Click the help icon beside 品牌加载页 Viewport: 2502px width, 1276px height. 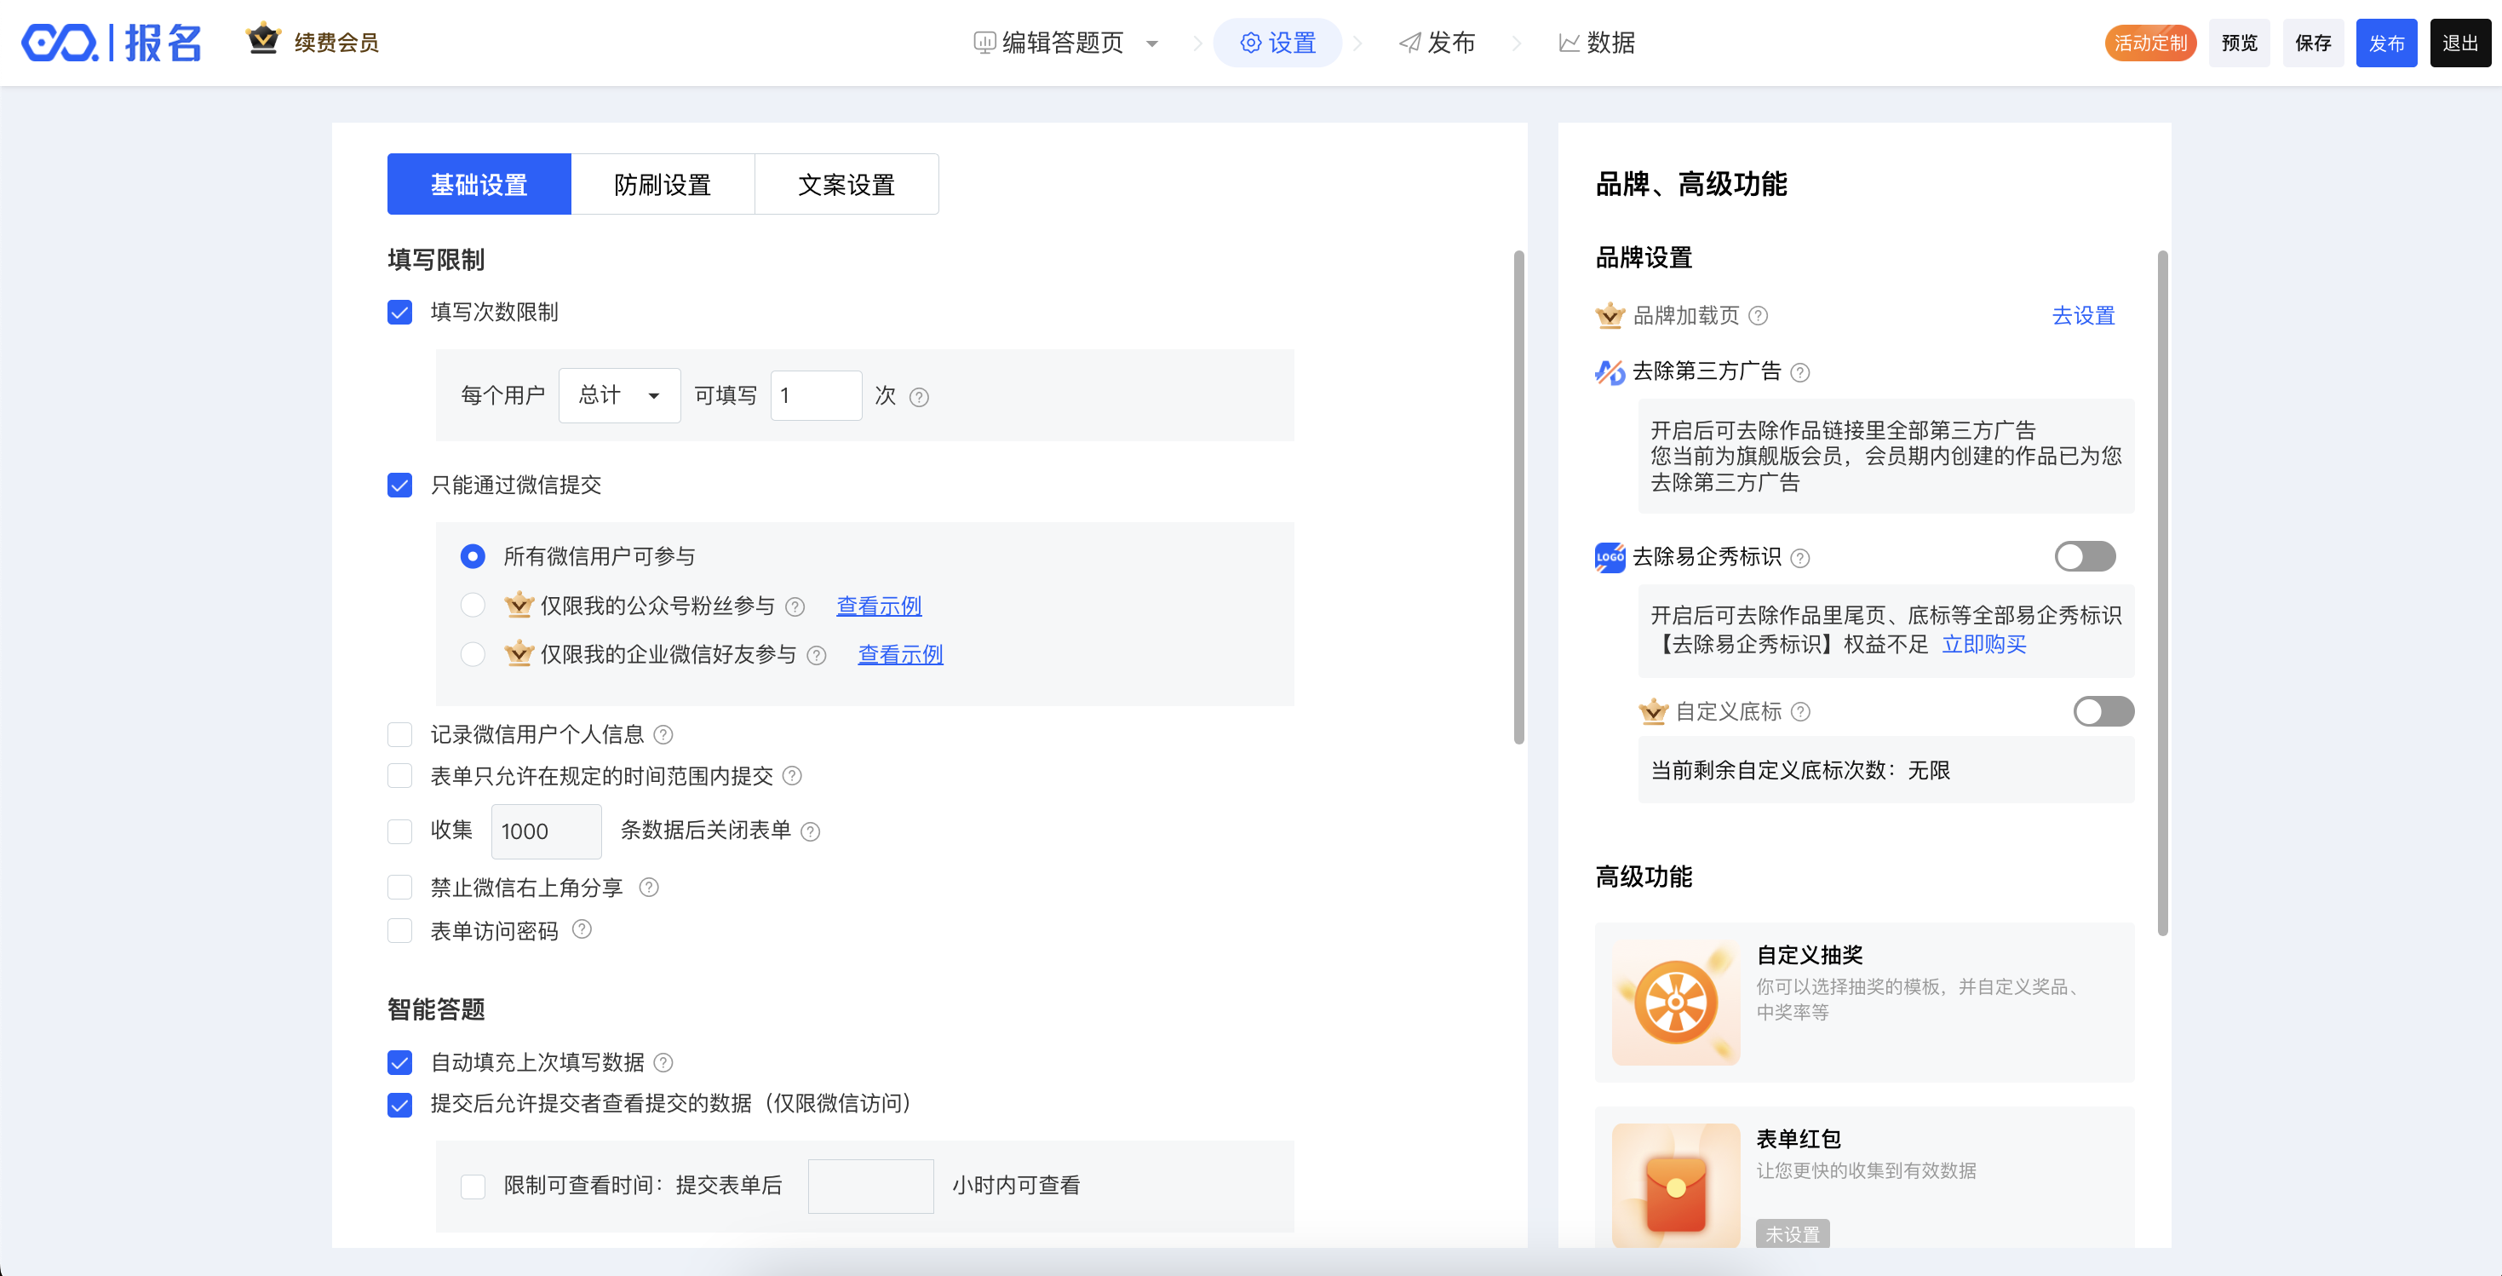point(1758,316)
